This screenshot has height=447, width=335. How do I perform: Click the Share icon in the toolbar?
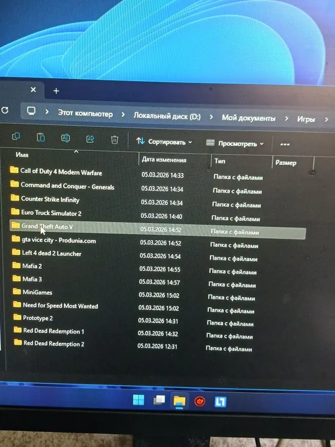point(90,139)
